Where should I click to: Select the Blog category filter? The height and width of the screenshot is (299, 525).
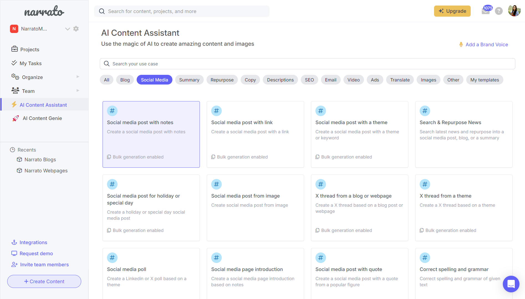pos(125,80)
